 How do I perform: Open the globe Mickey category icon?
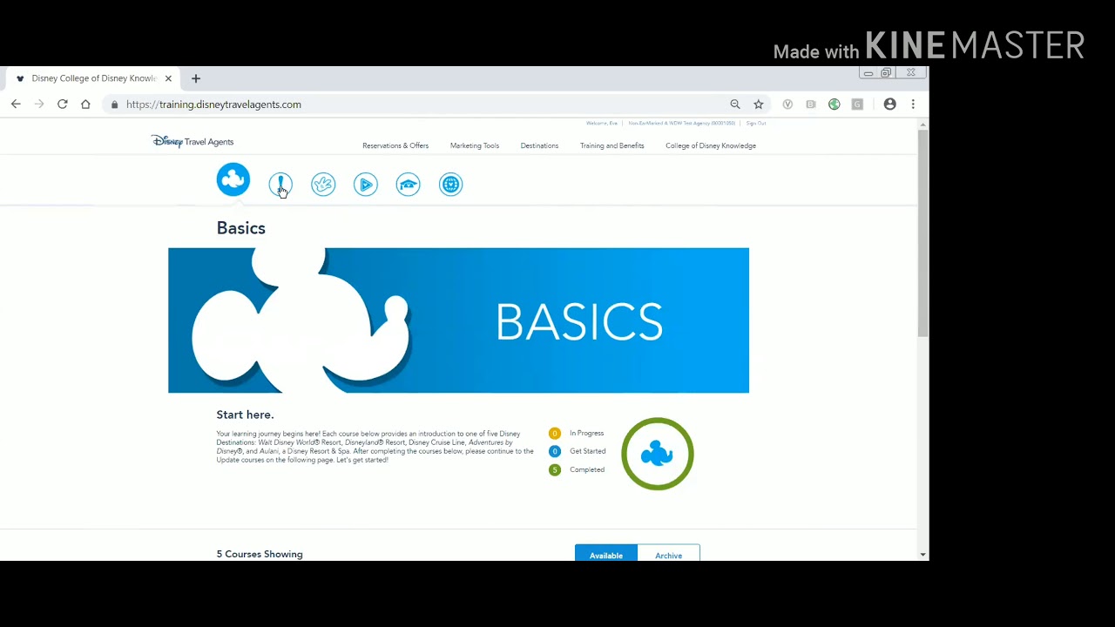point(450,185)
